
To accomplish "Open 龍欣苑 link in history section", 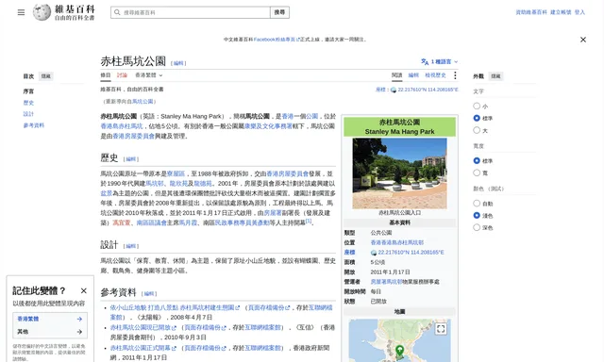I will (178, 184).
